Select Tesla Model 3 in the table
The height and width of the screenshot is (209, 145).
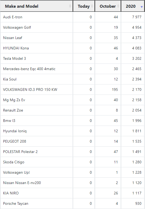click(x=15, y=58)
